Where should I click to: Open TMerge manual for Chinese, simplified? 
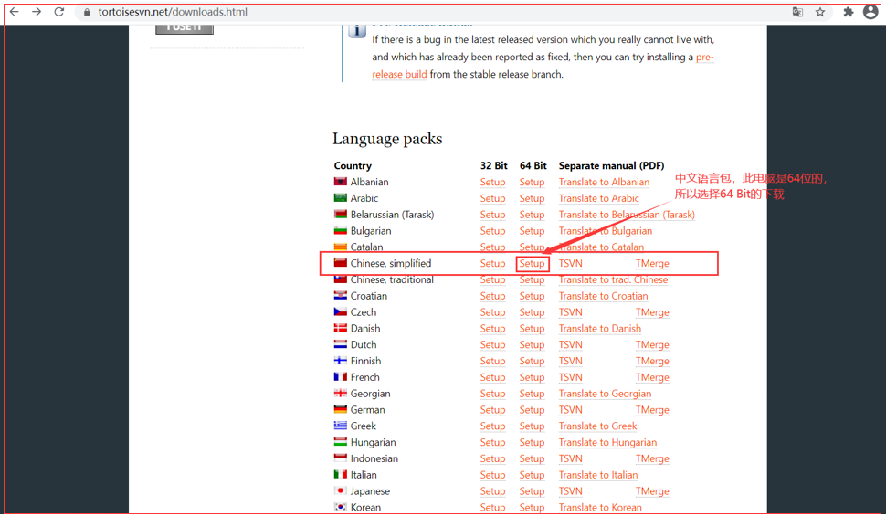tap(652, 263)
